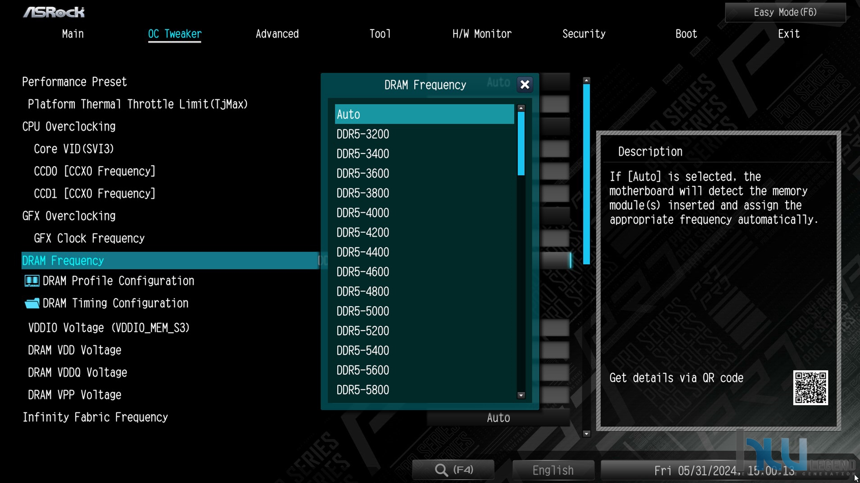Image resolution: width=860 pixels, height=483 pixels.
Task: Select DDR5-5200 frequency option
Action: tap(424, 331)
